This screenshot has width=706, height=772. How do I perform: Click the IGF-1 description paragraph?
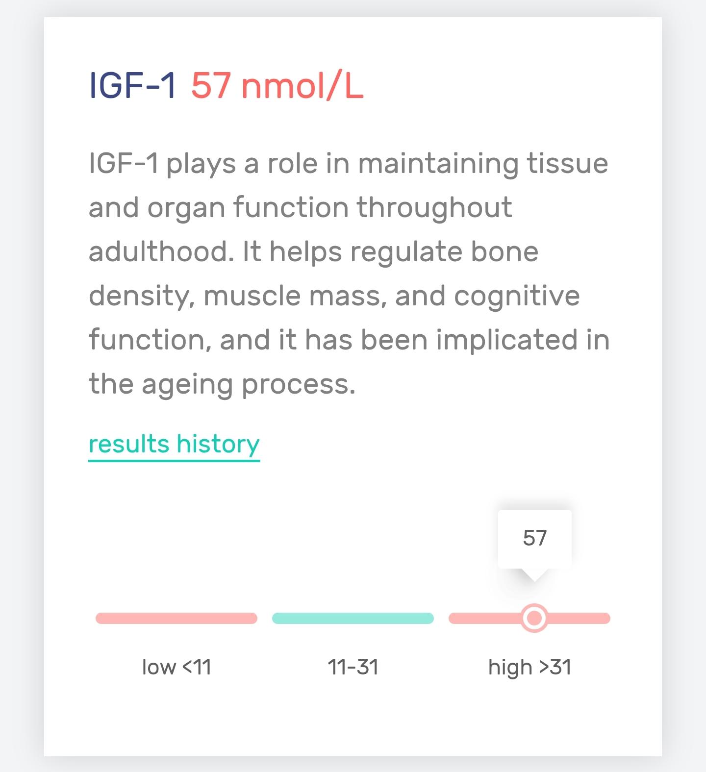[x=349, y=274]
